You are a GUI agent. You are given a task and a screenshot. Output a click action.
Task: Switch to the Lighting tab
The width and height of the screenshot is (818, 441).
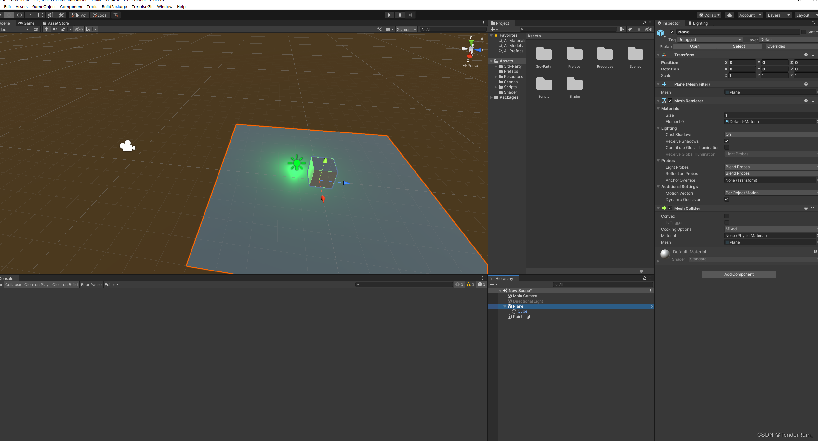click(698, 23)
